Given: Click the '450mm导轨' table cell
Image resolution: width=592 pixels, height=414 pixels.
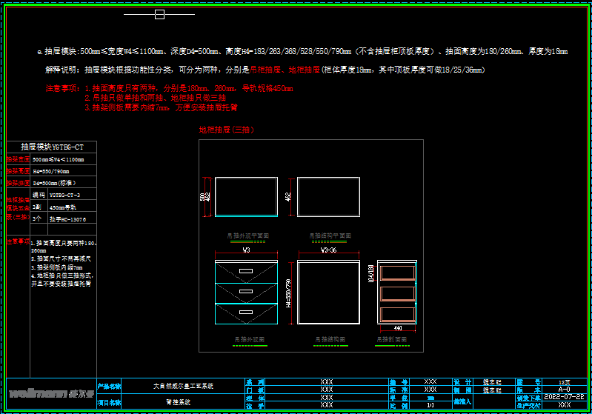Looking at the screenshot, I should tap(63, 207).
